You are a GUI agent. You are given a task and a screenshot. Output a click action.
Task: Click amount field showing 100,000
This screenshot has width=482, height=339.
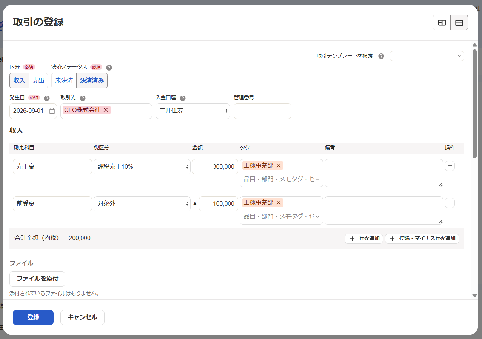219,203
